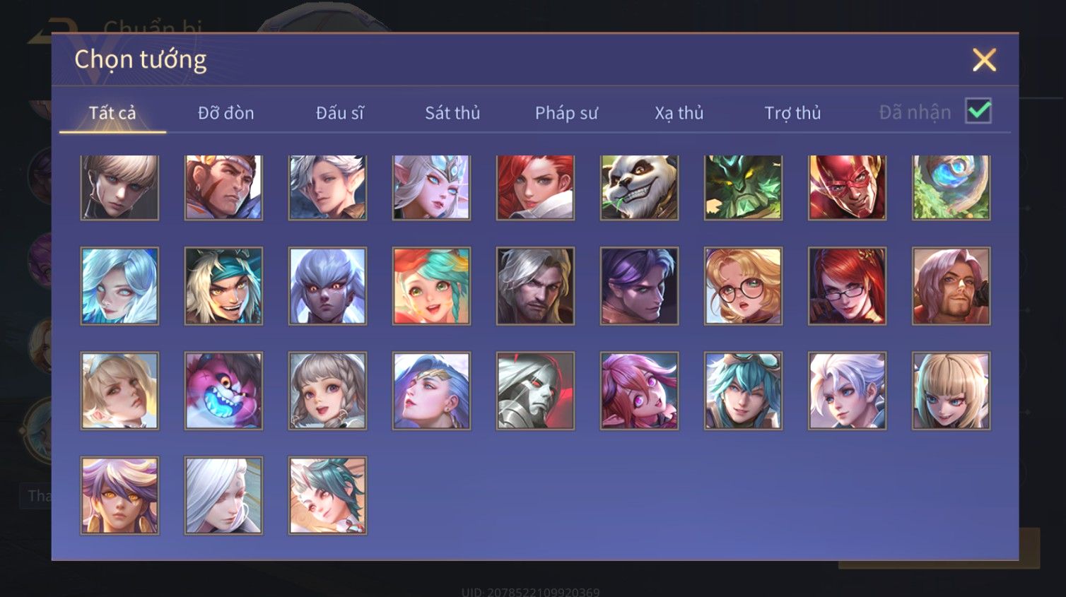
Task: Toggle the Đã nhận checkbox
Action: point(978,112)
